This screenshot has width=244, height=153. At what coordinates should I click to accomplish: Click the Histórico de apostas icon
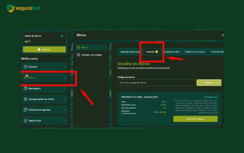click(25, 110)
